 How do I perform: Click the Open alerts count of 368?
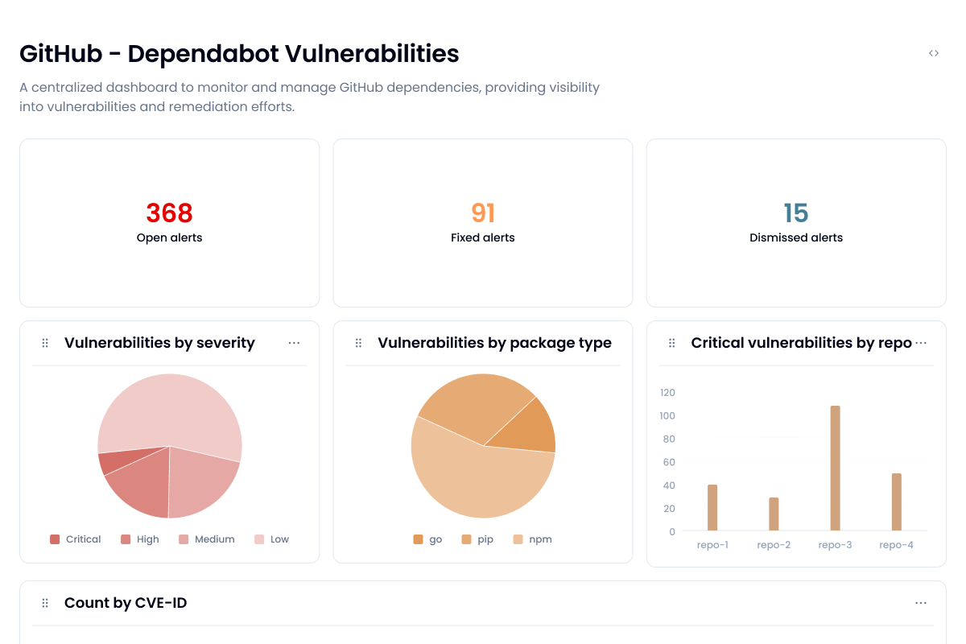[169, 213]
